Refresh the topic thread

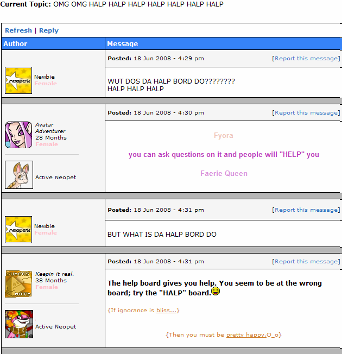tap(18, 30)
